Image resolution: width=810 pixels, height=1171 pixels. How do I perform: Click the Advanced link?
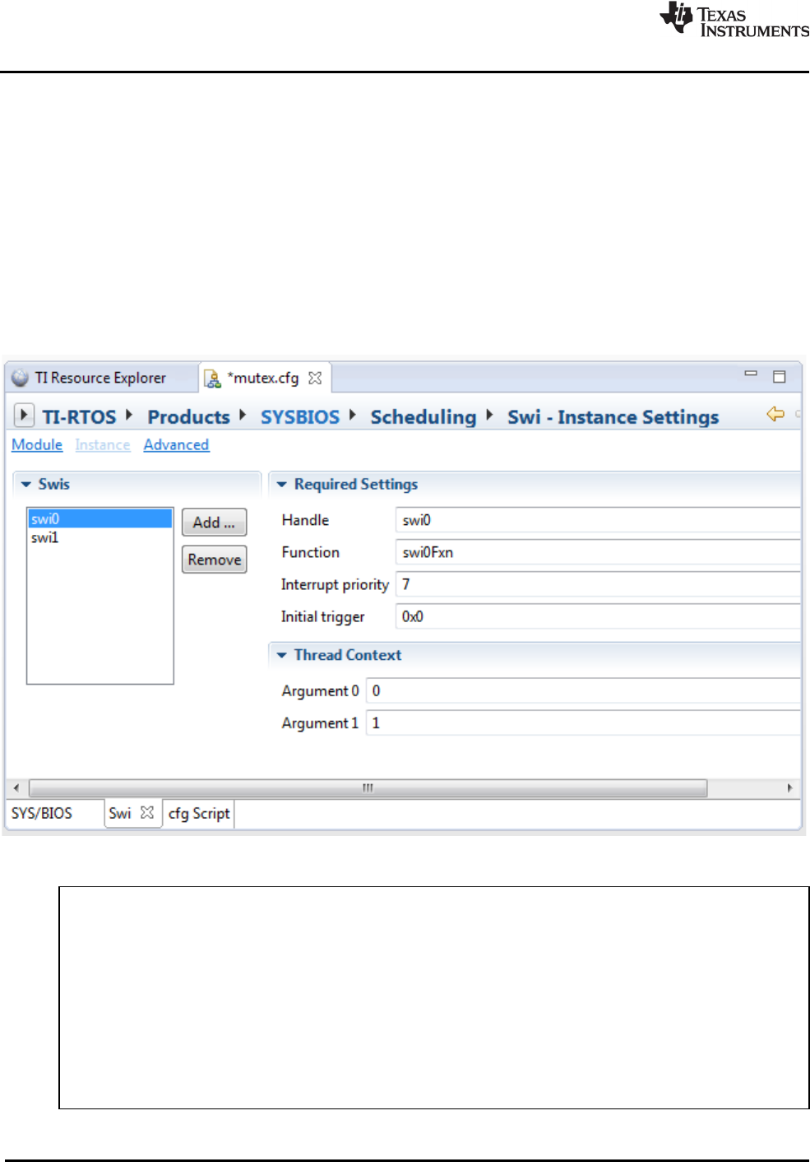point(176,444)
